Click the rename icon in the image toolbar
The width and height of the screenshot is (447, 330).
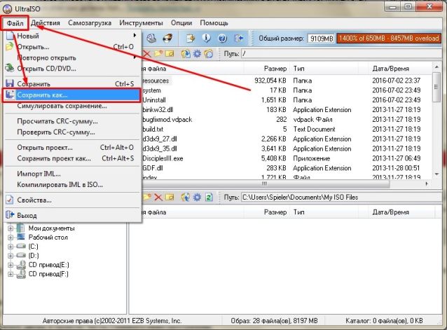170,53
